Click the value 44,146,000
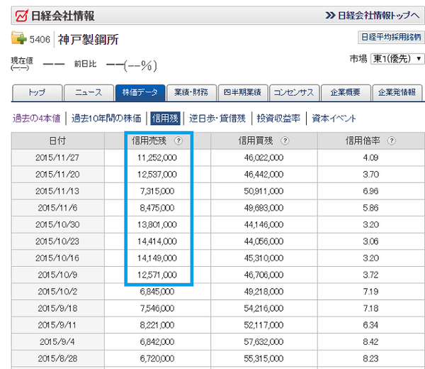This screenshot has height=369, width=425. (263, 224)
